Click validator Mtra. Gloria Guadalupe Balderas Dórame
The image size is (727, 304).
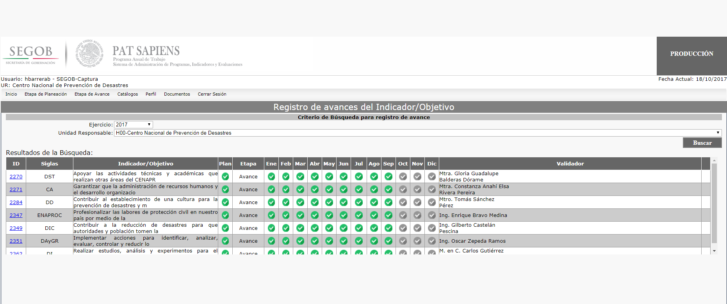[469, 176]
